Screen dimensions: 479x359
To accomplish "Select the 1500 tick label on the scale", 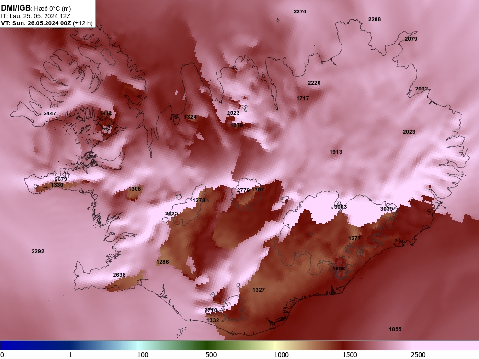I will point(350,355).
